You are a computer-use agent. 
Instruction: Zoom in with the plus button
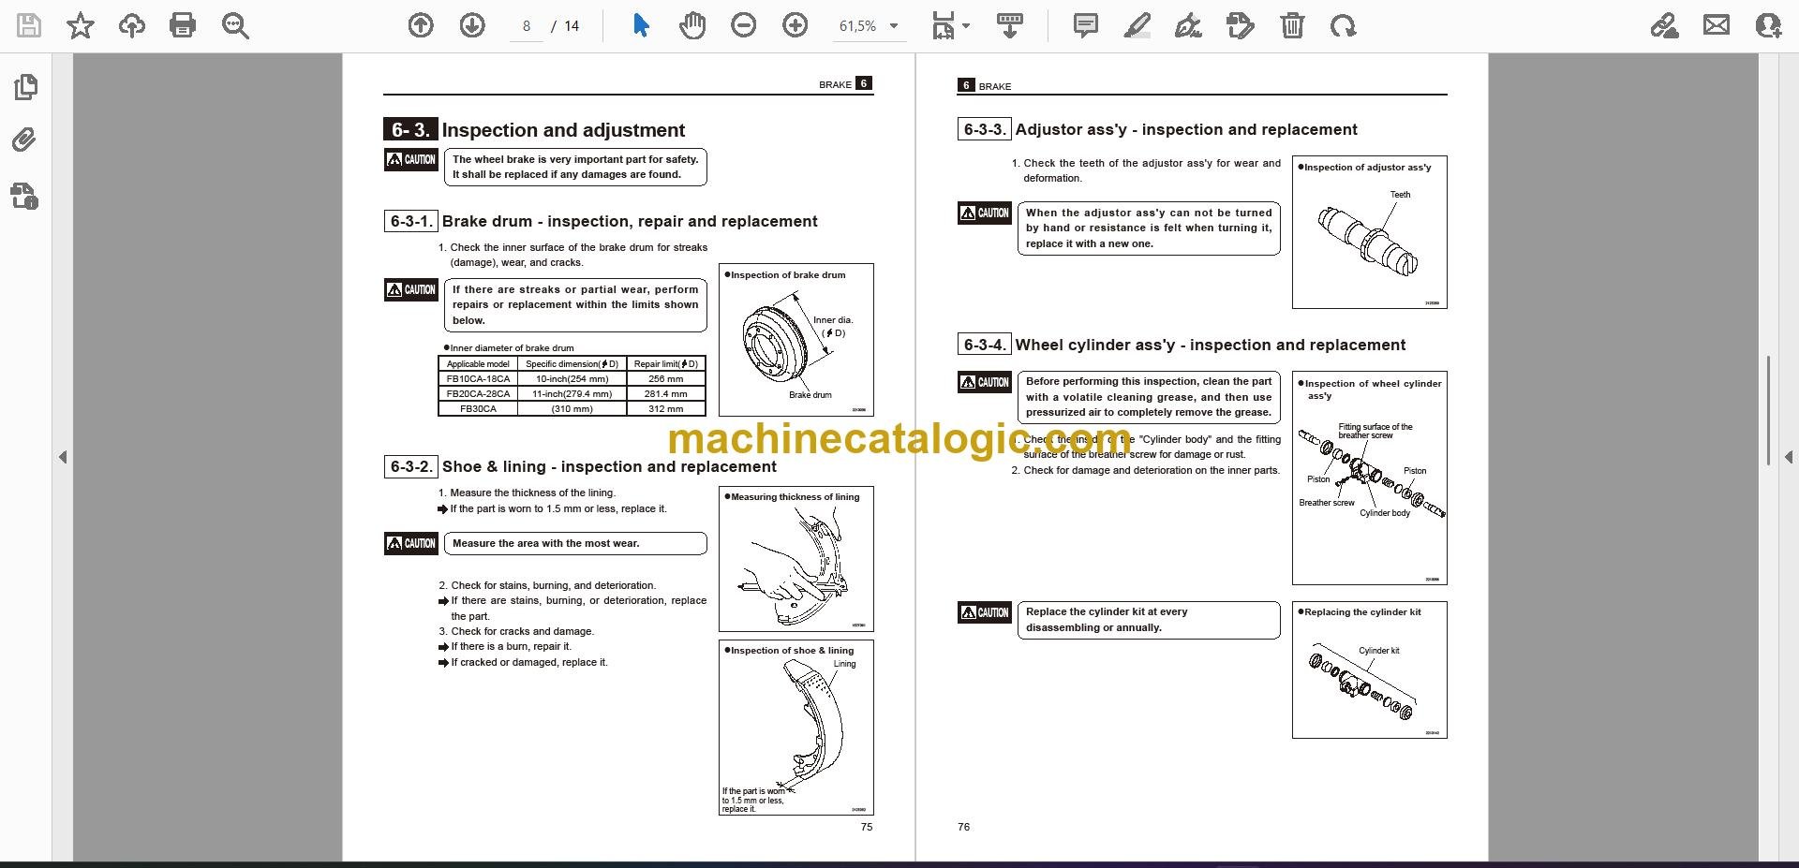click(x=795, y=25)
